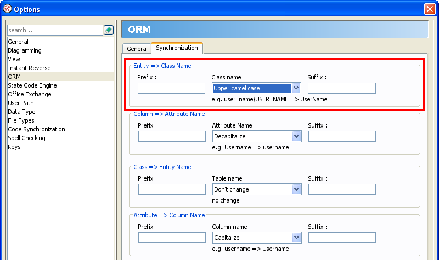439x260 pixels.
Task: Click the ORM header banner title
Action: [x=139, y=30]
